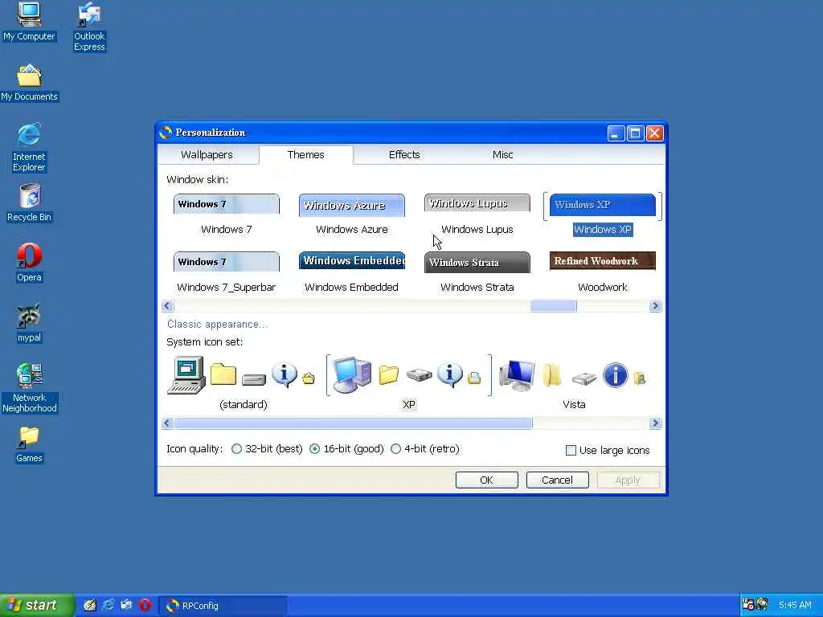This screenshot has height=617, width=823.
Task: Select the Windows XP skin preview
Action: click(603, 205)
